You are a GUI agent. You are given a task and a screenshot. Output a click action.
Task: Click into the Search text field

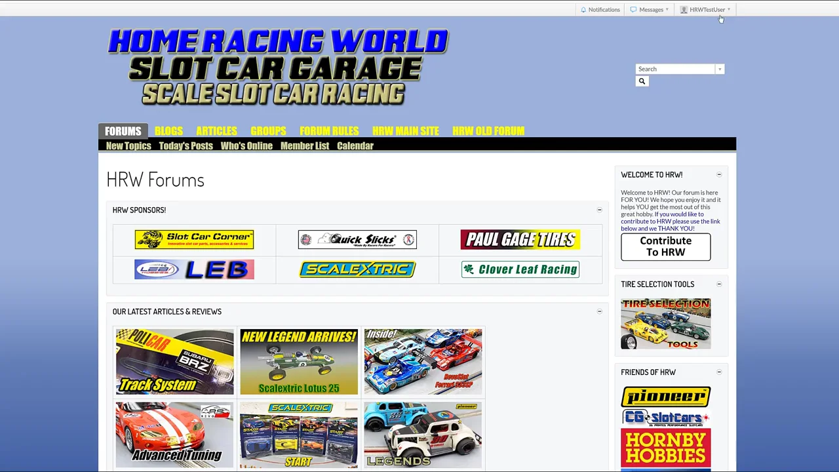pyautogui.click(x=675, y=69)
